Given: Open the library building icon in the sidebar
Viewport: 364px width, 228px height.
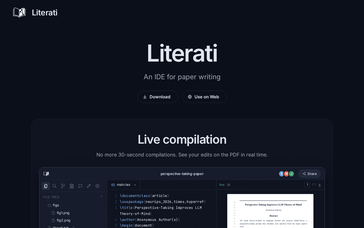Looking at the screenshot, I should click(x=72, y=186).
